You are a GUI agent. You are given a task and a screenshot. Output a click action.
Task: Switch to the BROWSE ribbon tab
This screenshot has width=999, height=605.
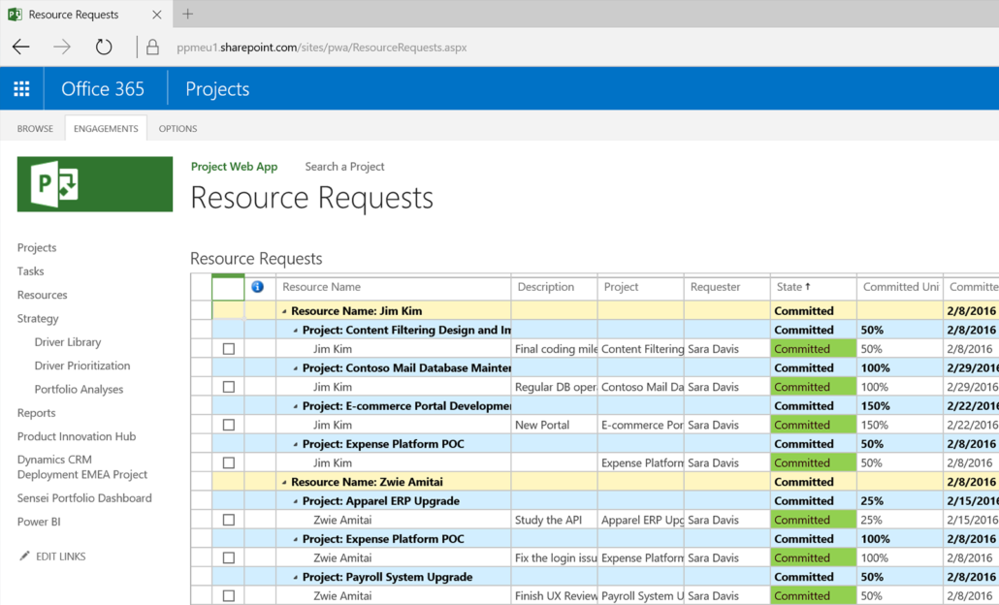tap(35, 128)
